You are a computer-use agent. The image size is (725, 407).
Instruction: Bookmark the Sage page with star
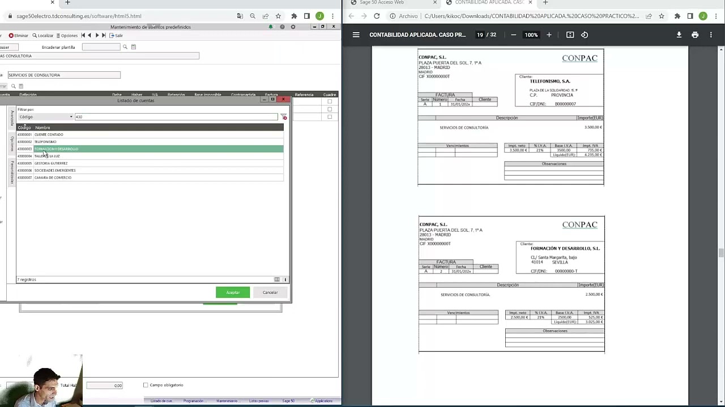(278, 16)
